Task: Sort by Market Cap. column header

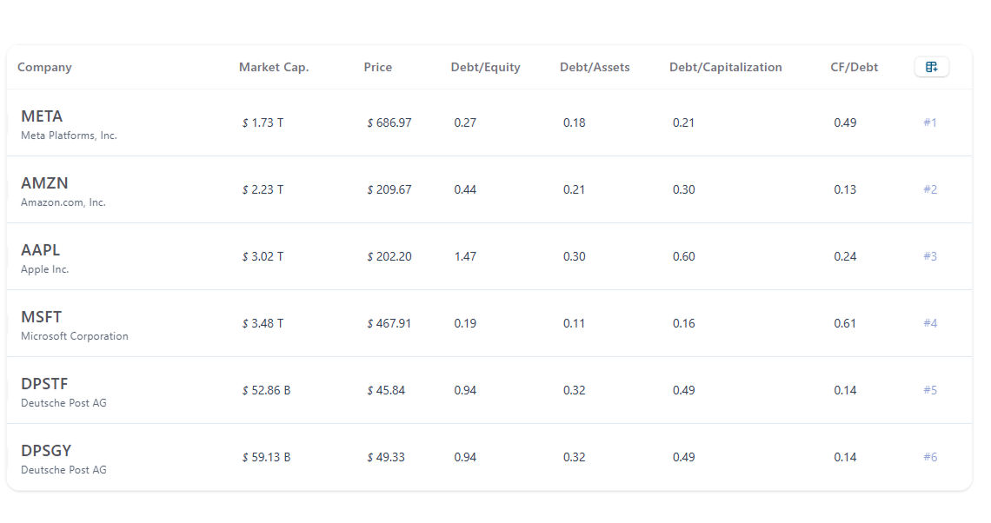Action: point(274,67)
